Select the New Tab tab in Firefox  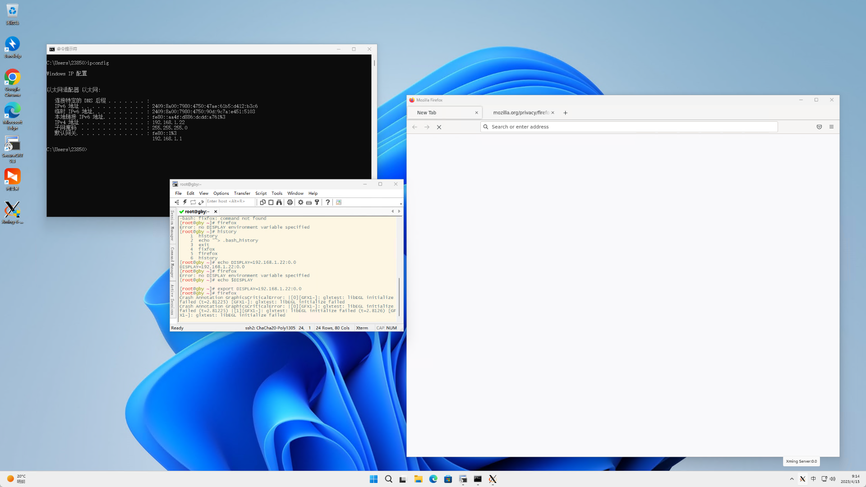pyautogui.click(x=445, y=113)
